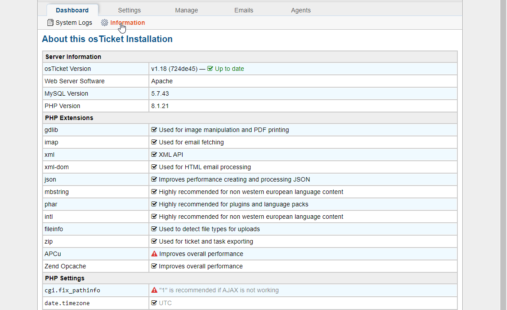Screen dimensions: 507x310
Task: Click the check icon next to UTC
Action: [154, 303]
